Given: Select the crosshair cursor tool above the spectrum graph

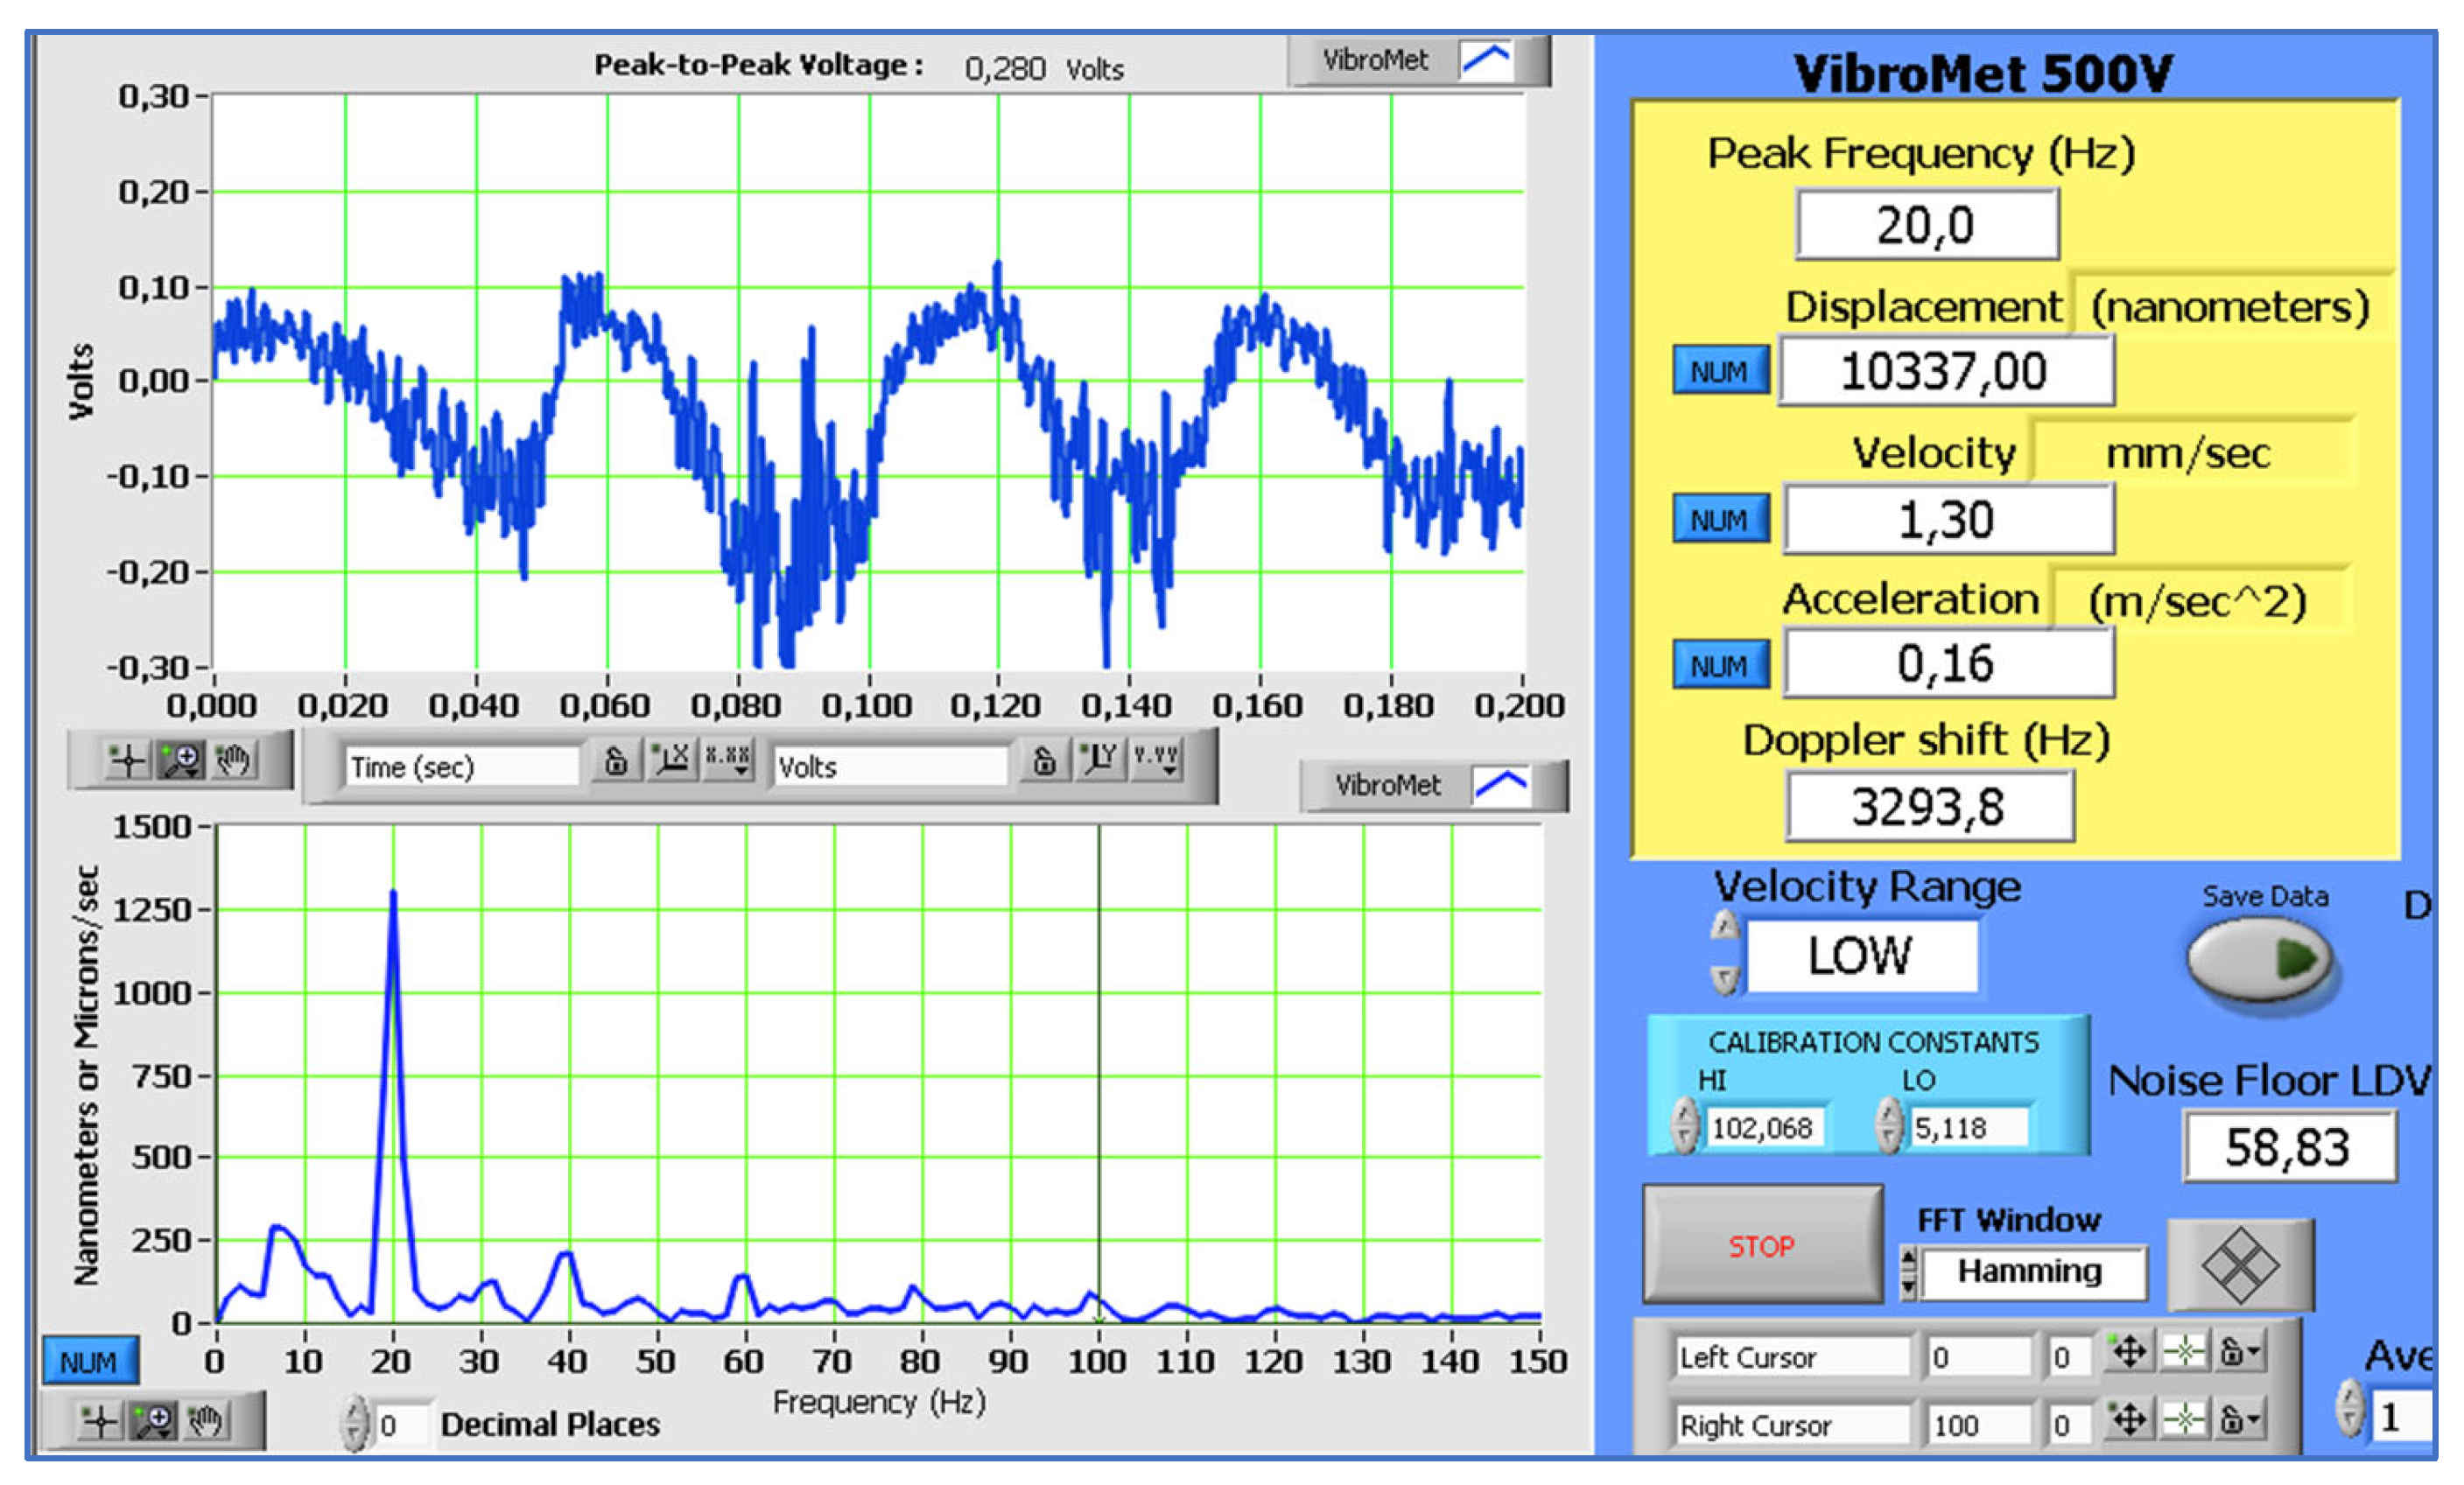Looking at the screenshot, I should pyautogui.click(x=127, y=761).
